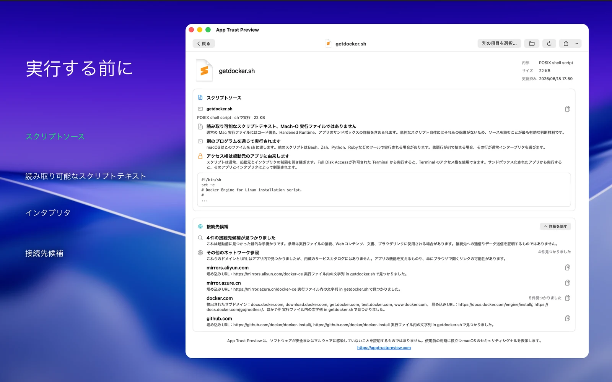Click the getdocker.sh file icon in title
This screenshot has height=382, width=612.
[x=328, y=44]
